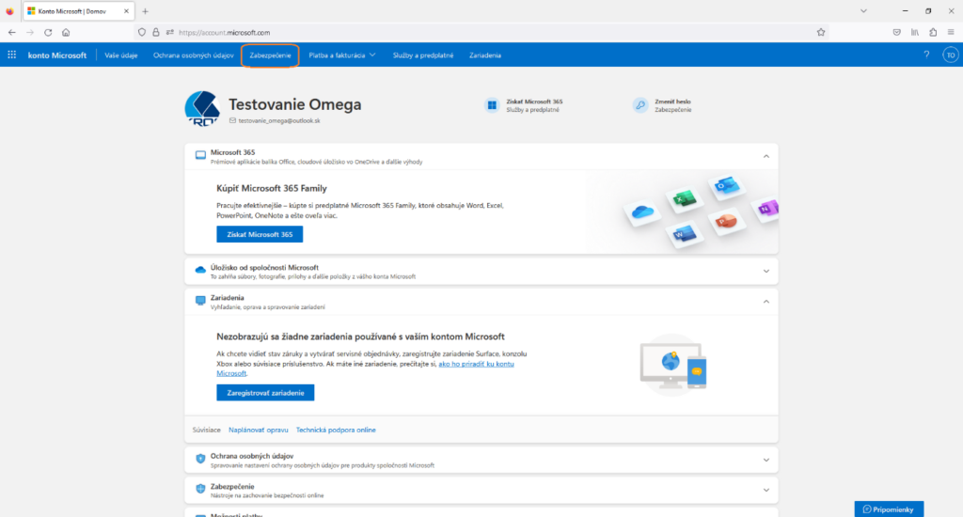Click the Firefox home icon
963x517 pixels.
coord(66,32)
